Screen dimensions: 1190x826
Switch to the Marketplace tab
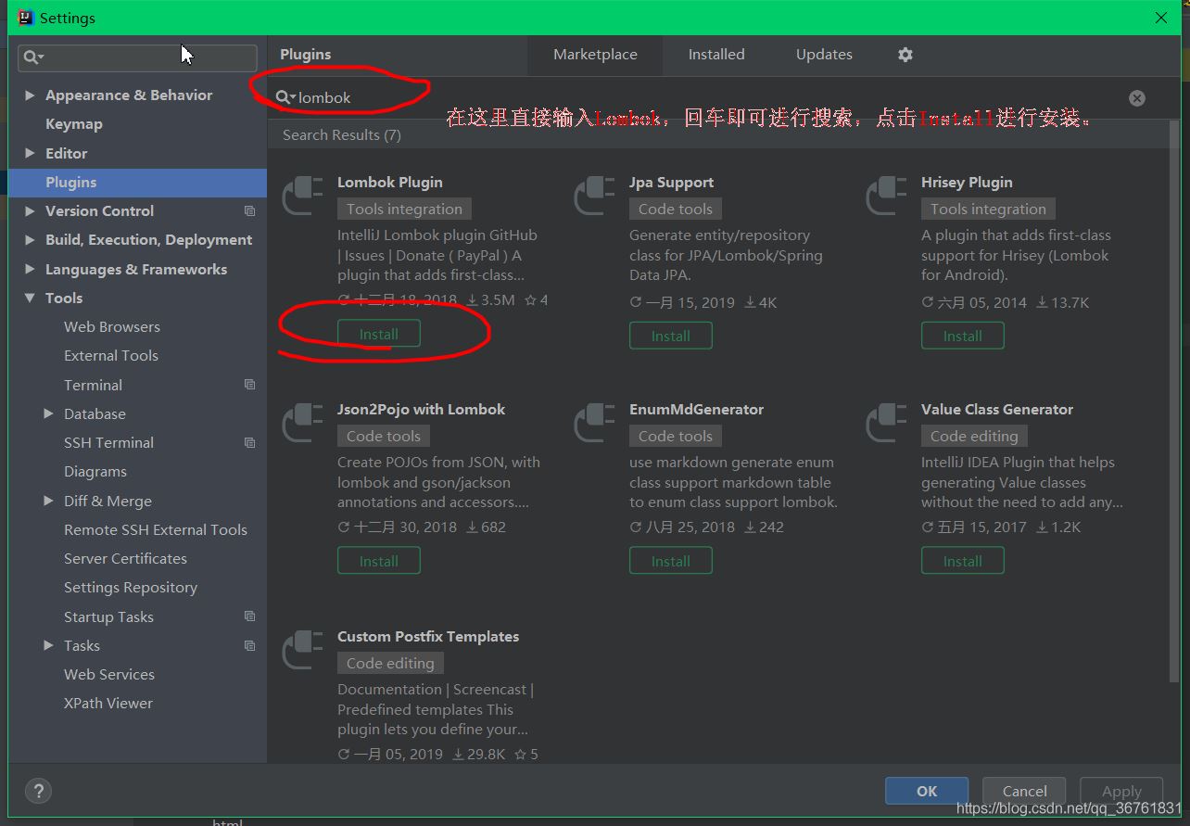595,55
